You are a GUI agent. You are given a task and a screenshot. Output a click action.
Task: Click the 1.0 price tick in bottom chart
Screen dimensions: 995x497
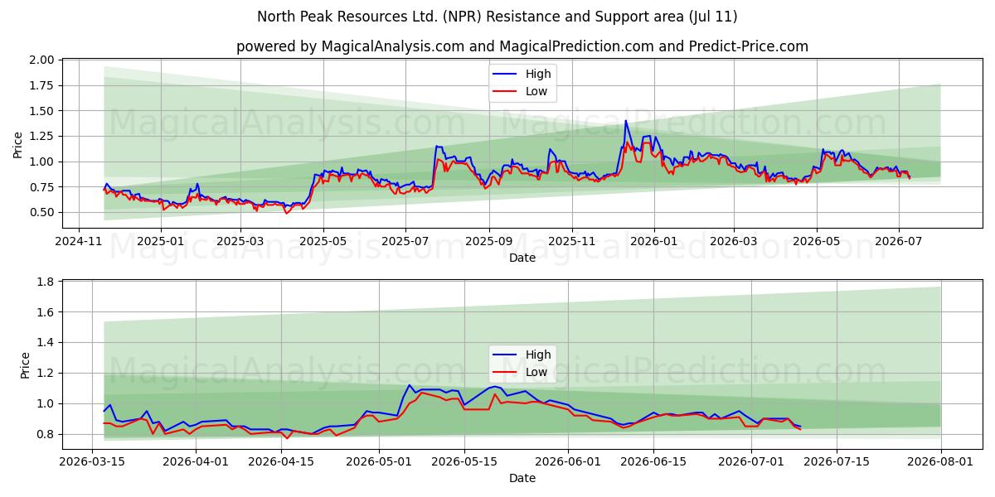[46, 403]
